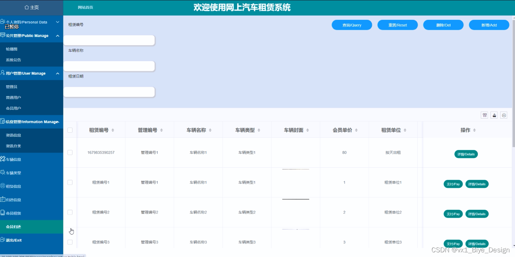Collapse the 用户管理/User Manage section chevron
The image size is (515, 257).
pos(58,73)
